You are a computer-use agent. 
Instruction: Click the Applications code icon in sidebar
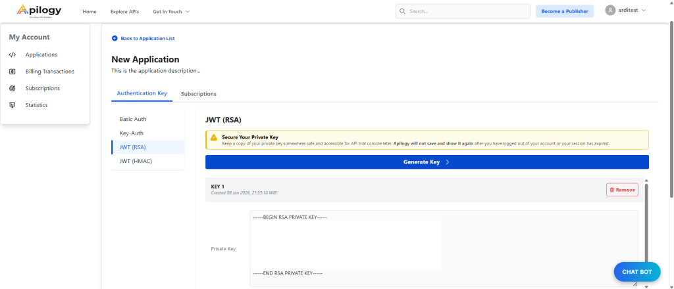pyautogui.click(x=13, y=55)
